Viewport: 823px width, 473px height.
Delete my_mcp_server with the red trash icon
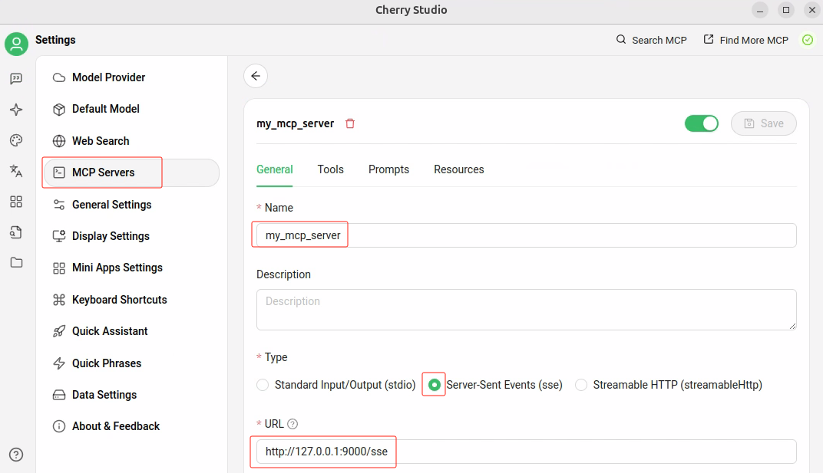pos(350,123)
